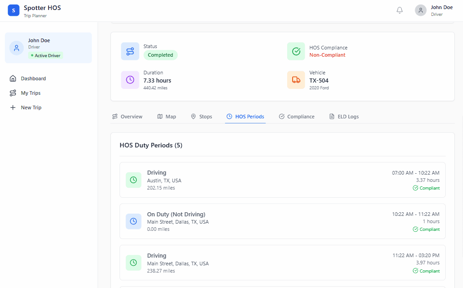
Task: Open the notifications bell
Action: click(x=399, y=10)
